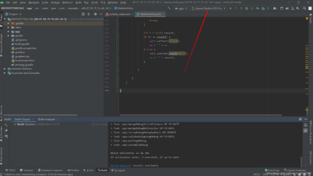Viewport: 313px width, 176px height.
Task: Click the green Run app button
Action: [231, 8]
